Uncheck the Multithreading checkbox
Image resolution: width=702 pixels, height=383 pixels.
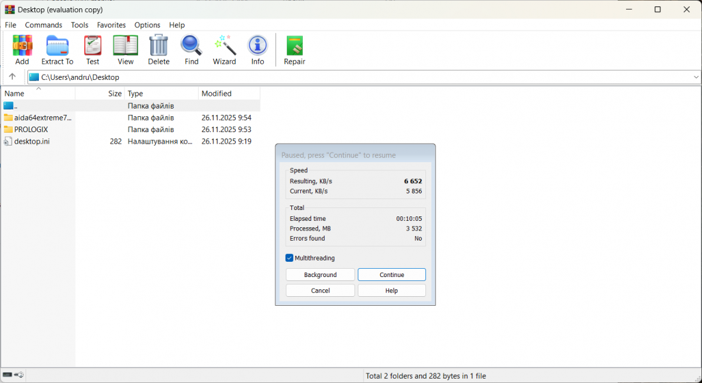pyautogui.click(x=289, y=258)
